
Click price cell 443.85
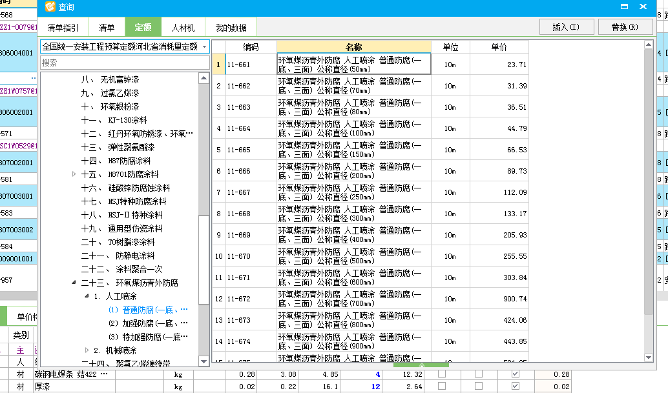click(499, 341)
